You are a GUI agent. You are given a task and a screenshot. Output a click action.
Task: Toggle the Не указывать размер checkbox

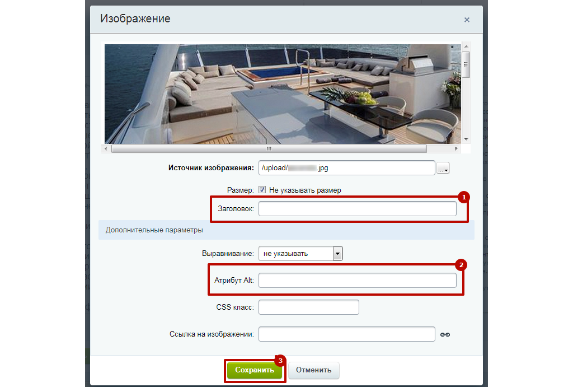pyautogui.click(x=262, y=189)
